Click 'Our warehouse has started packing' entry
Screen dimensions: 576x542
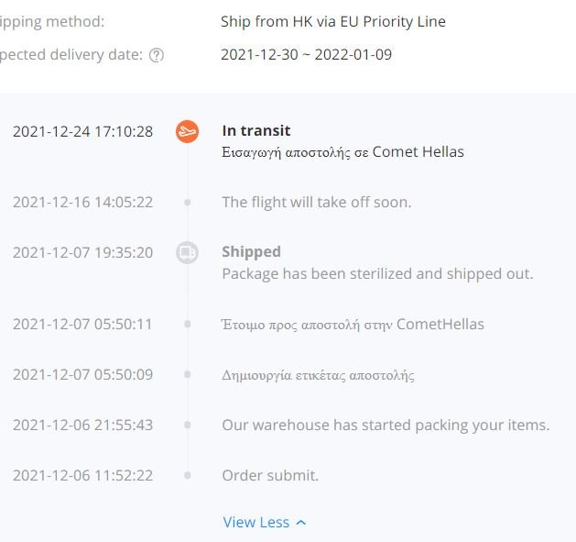pos(386,426)
